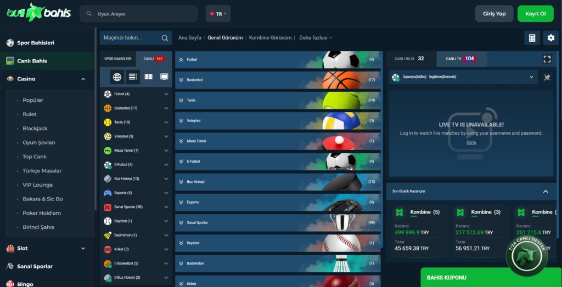Open Blackjack in Casino menu

(35, 129)
